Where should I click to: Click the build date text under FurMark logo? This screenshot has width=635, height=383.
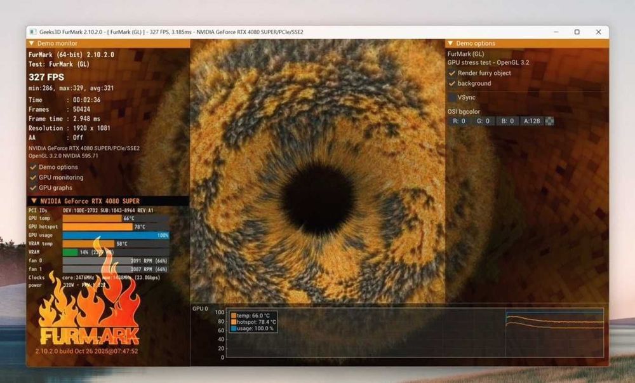click(x=86, y=351)
